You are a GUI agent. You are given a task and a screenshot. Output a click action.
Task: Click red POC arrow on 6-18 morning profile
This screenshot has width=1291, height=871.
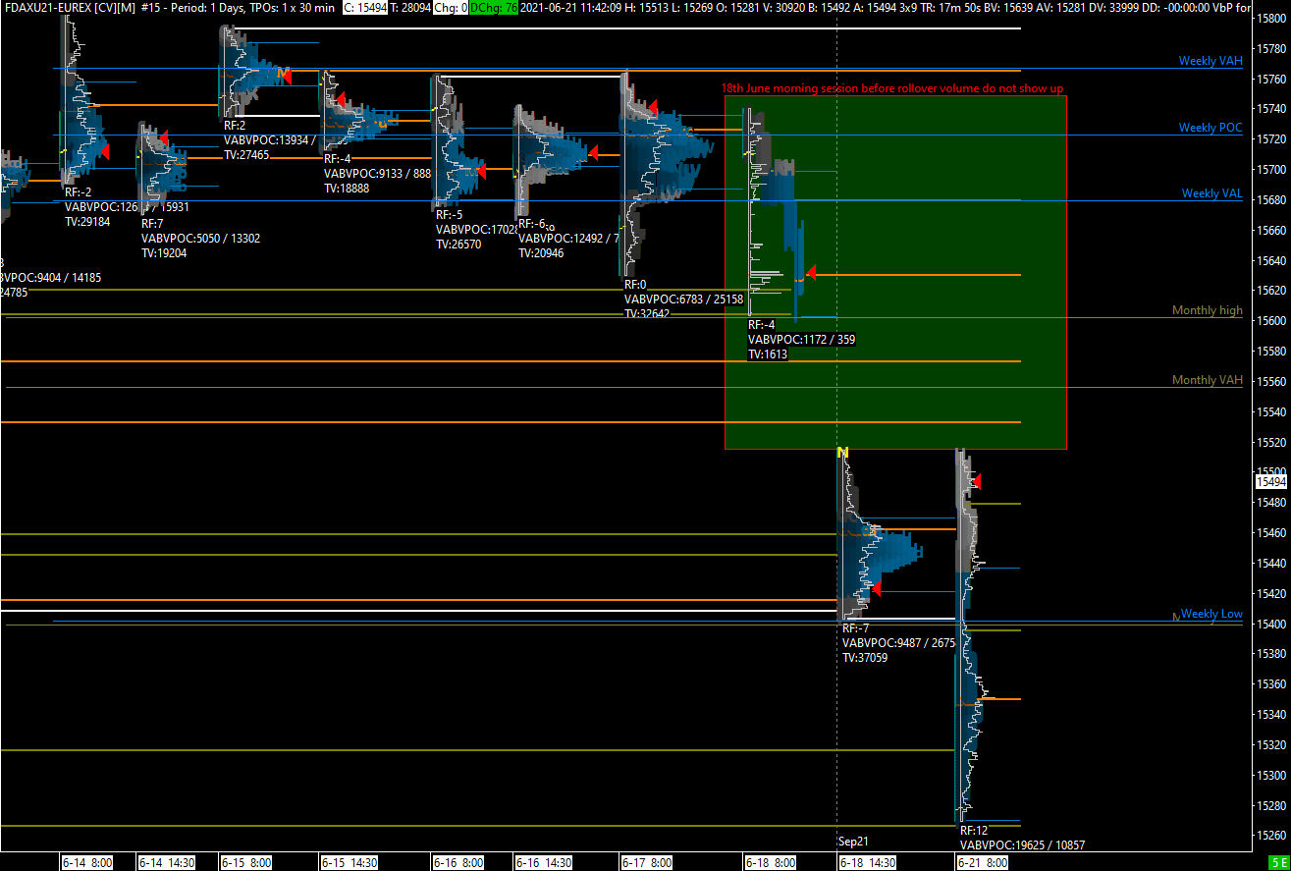point(811,273)
